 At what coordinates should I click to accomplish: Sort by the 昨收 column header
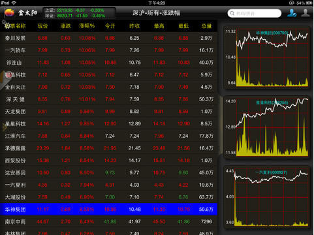point(134,26)
